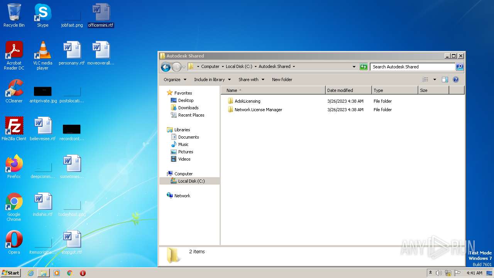Show hidden tray icons arrow
Image resolution: width=494 pixels, height=278 pixels.
tap(430, 273)
